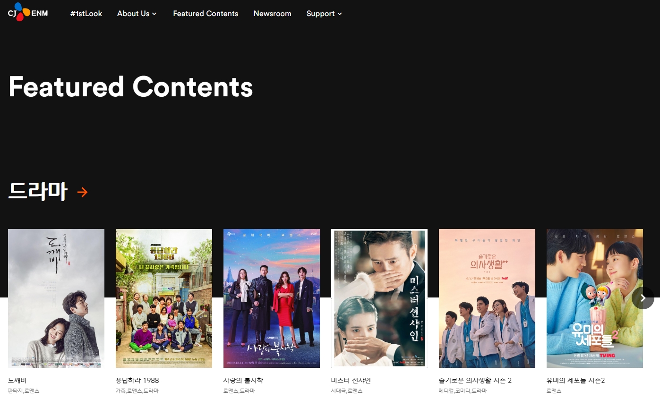The width and height of the screenshot is (660, 399).
Task: Select the 유미의 세포들 시즌2 poster
Action: pos(595,298)
